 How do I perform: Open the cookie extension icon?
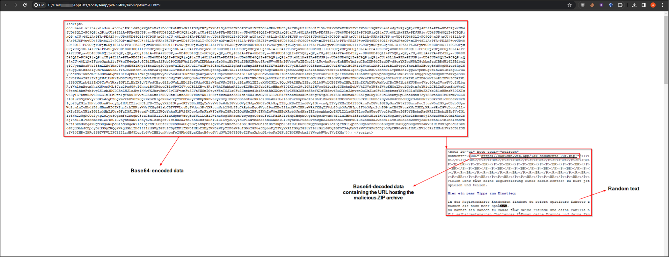coord(592,5)
